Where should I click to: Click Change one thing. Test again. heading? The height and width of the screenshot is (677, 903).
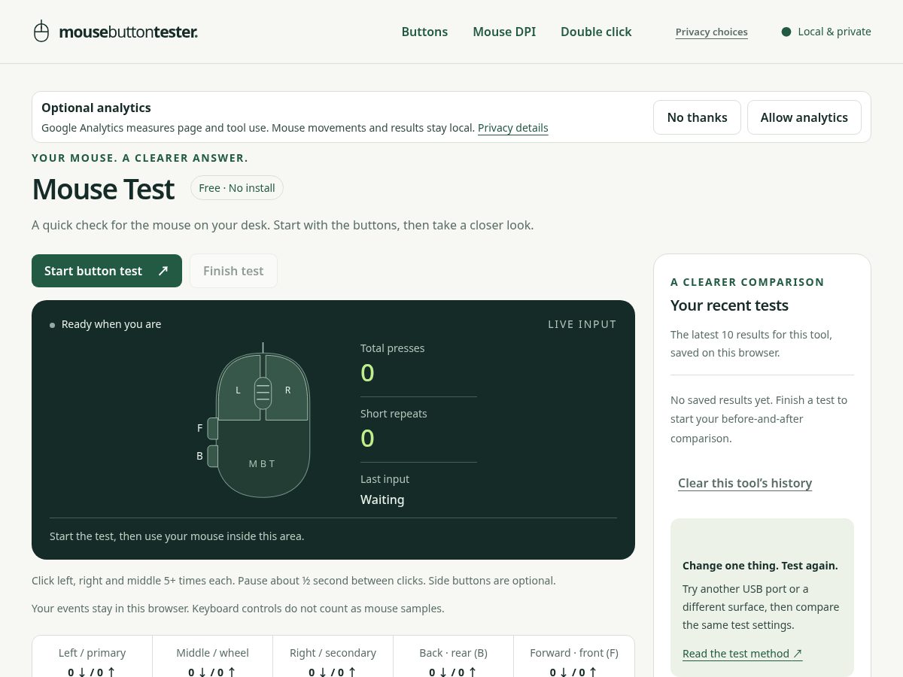click(760, 566)
